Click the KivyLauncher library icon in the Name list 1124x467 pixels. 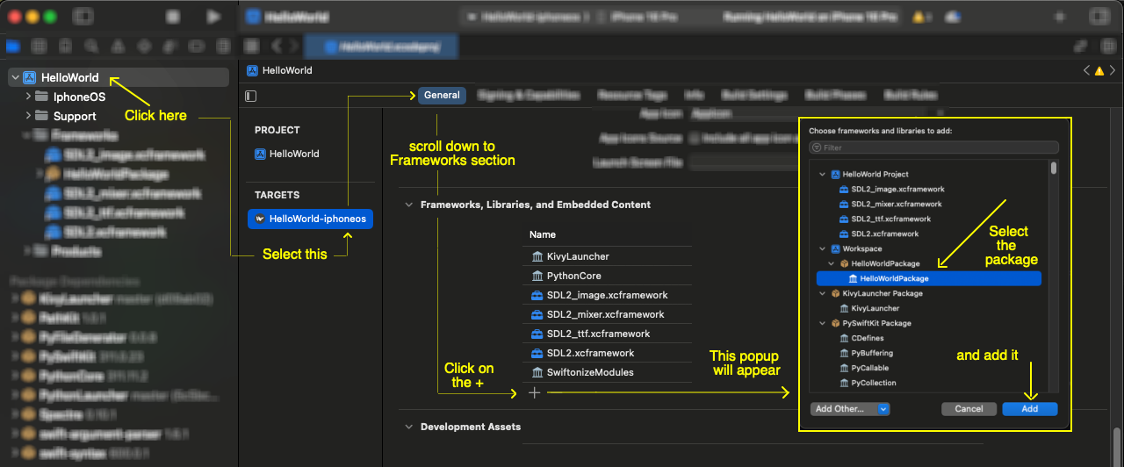[x=537, y=256]
